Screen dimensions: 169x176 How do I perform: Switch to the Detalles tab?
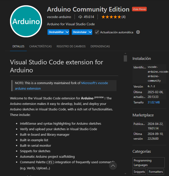[x=18, y=46]
